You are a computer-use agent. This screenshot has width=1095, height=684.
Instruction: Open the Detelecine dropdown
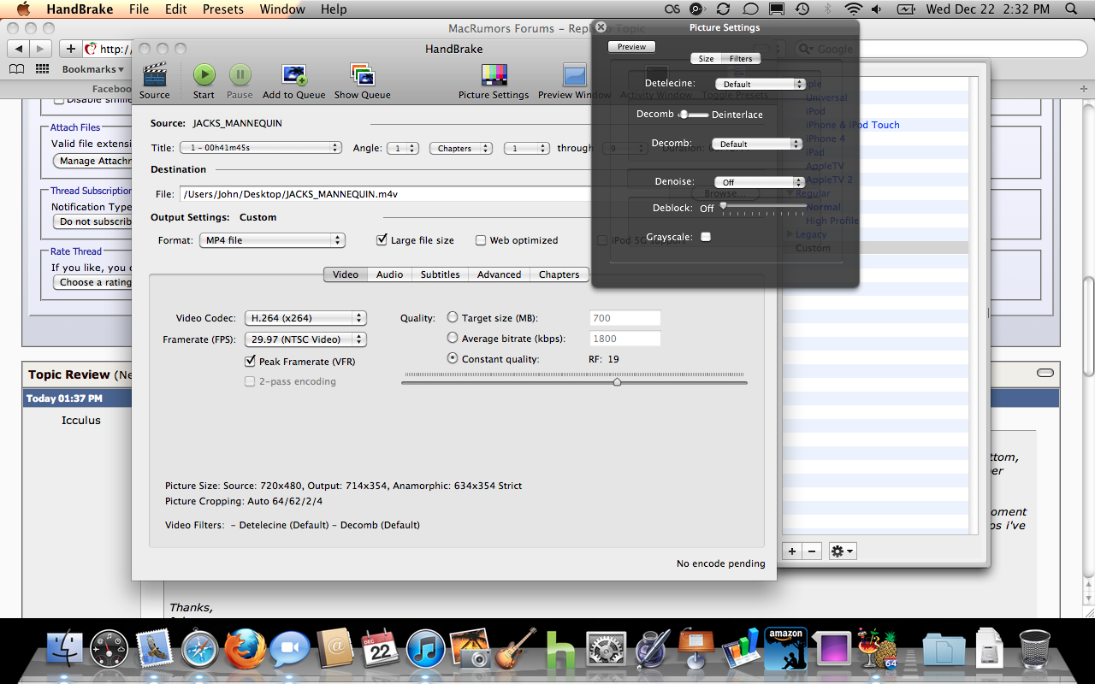coord(759,84)
